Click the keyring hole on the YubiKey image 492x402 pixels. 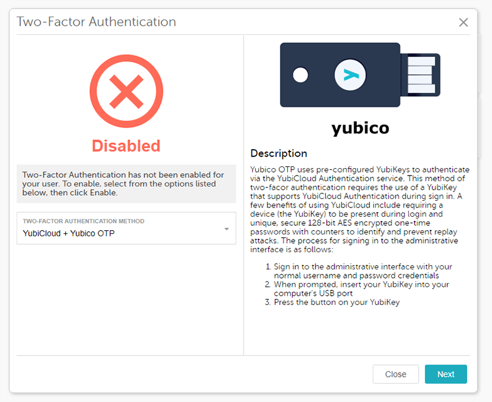(x=300, y=75)
